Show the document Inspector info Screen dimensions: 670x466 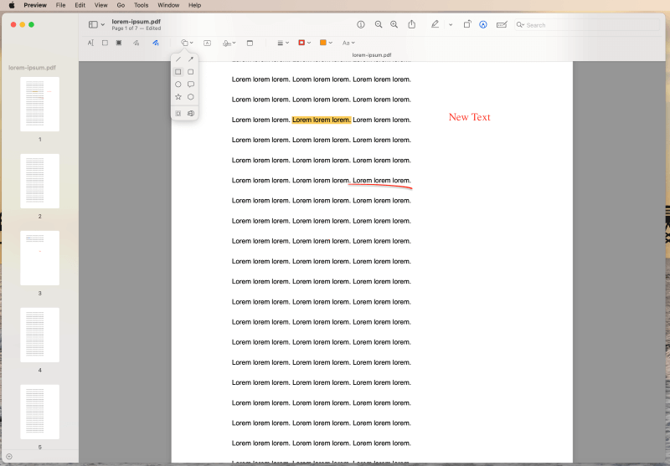tap(361, 25)
